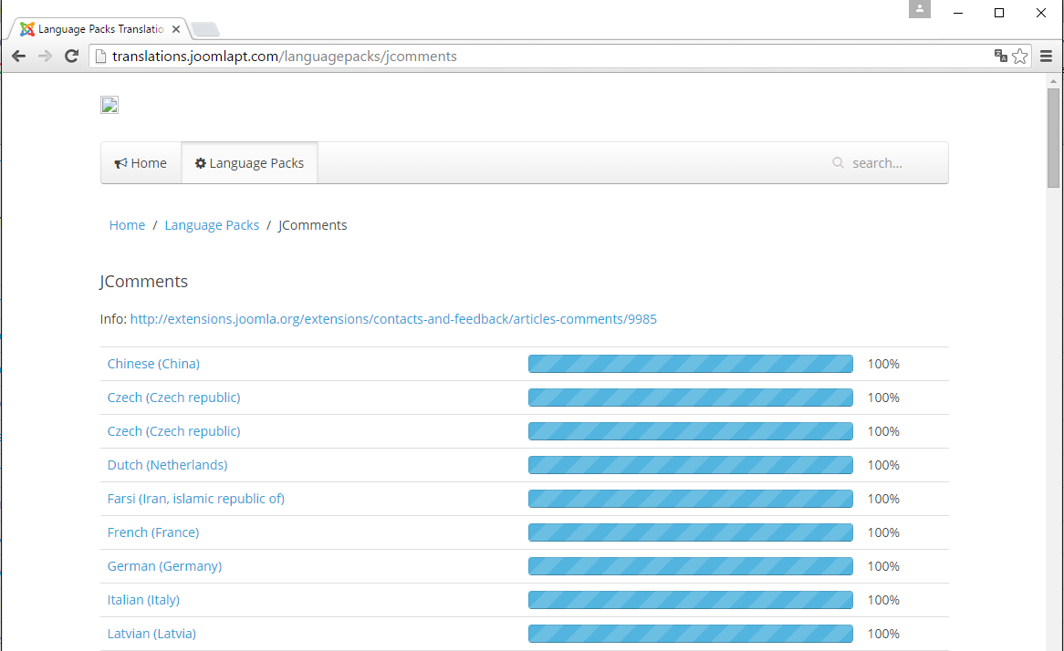This screenshot has height=651, width=1064.
Task: Select the Language Packs navigation tab
Action: [249, 163]
